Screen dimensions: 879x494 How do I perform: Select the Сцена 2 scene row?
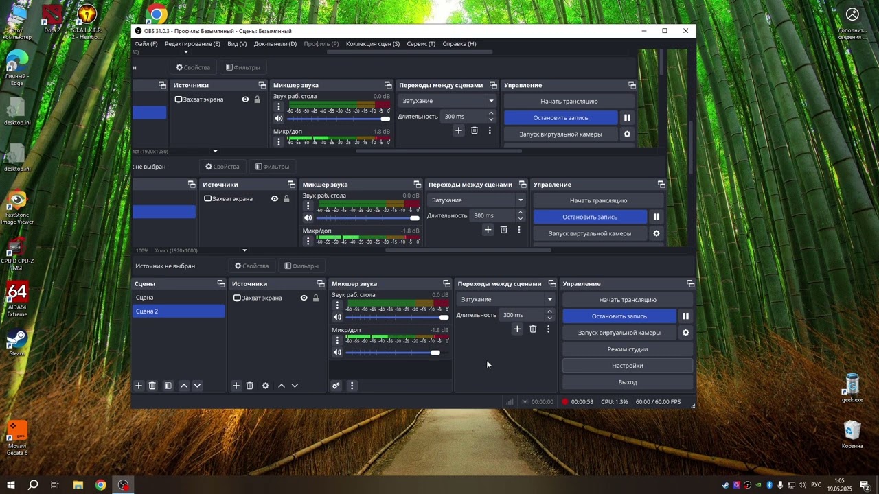click(179, 311)
